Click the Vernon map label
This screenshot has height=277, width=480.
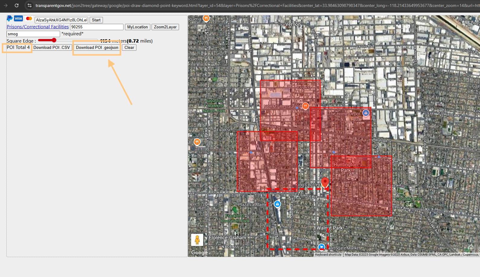[x=293, y=24]
